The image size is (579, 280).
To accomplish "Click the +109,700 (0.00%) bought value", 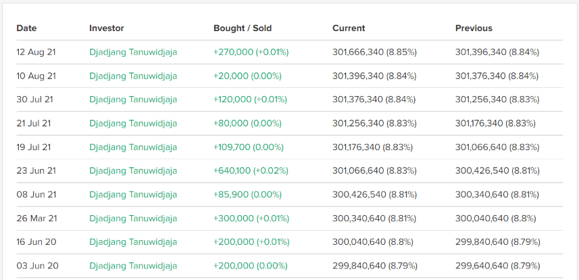I will coord(248,147).
